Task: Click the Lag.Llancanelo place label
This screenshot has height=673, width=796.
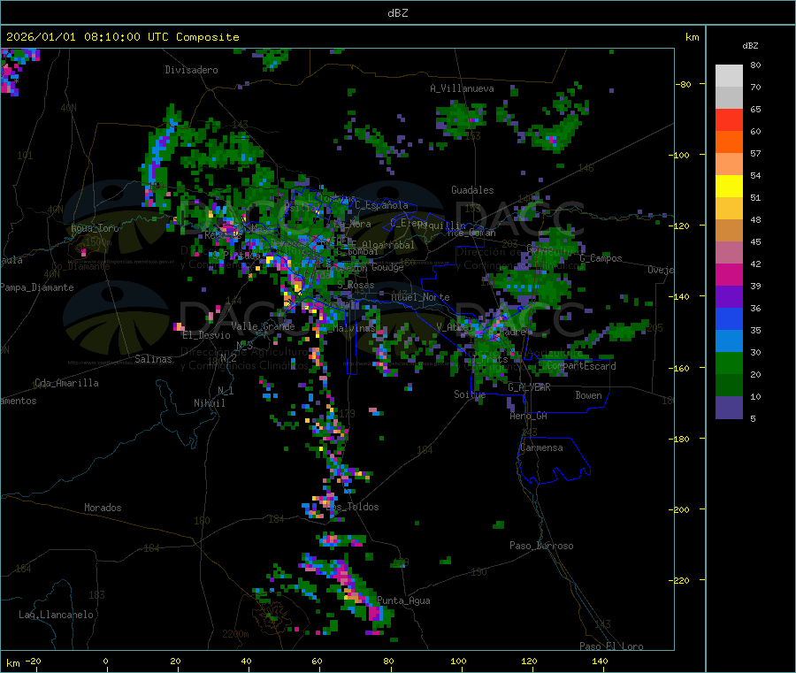Action: pos(56,615)
